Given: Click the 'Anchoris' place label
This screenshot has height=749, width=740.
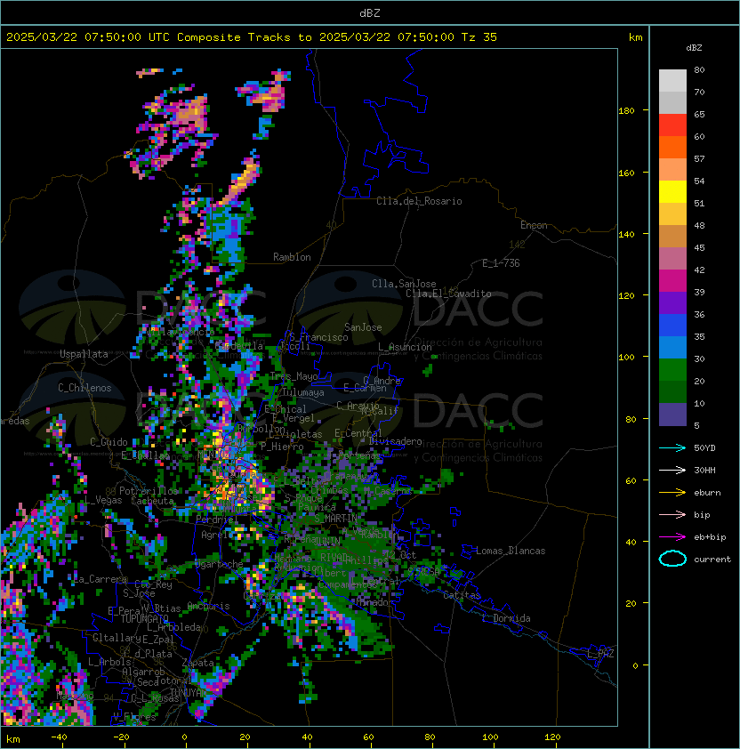Looking at the screenshot, I should tap(208, 606).
